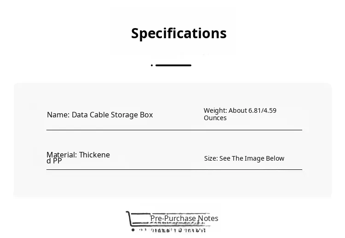Click the small dot left of divider bar
The image size is (345, 238).
coord(152,65)
